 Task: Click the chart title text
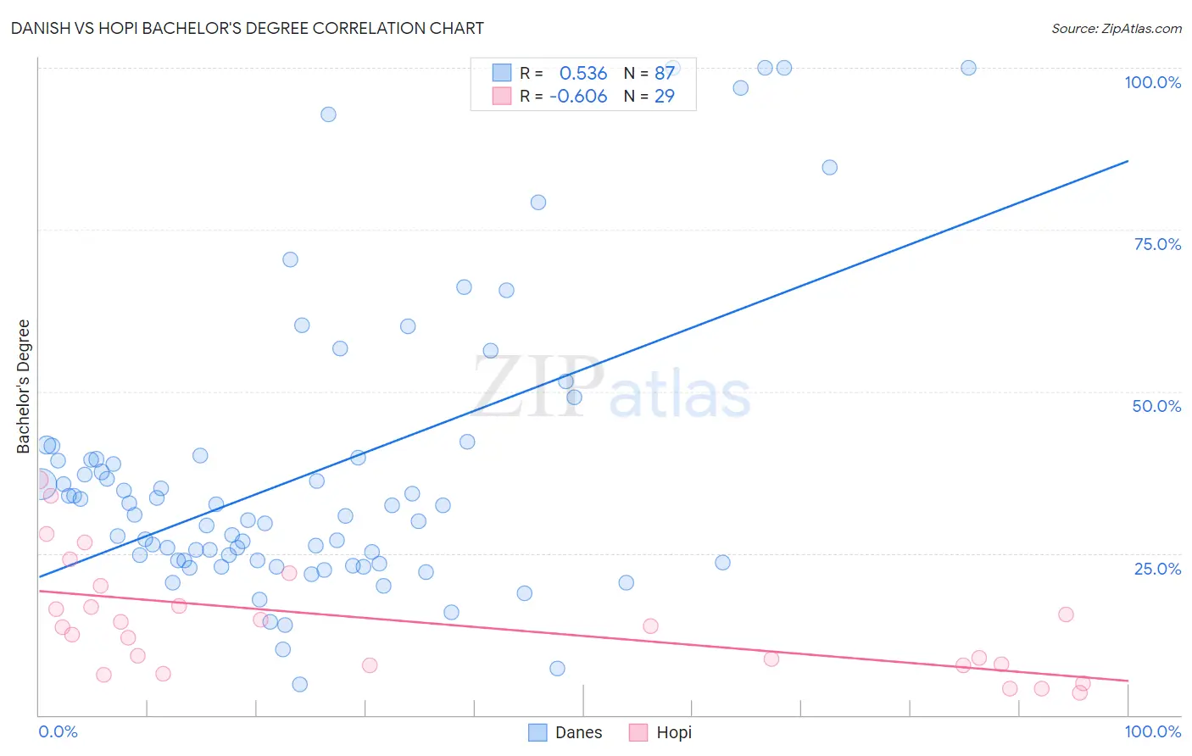[x=248, y=28]
